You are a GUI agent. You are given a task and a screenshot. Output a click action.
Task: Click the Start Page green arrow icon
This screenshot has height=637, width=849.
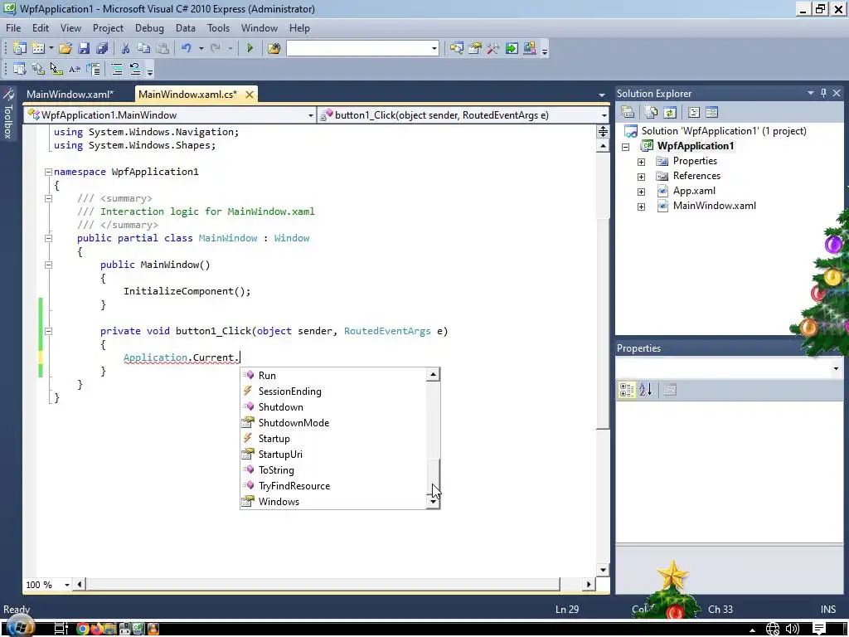pyautogui.click(x=511, y=48)
